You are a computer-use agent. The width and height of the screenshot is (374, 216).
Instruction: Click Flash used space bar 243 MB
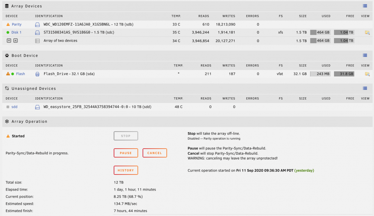pos(320,74)
